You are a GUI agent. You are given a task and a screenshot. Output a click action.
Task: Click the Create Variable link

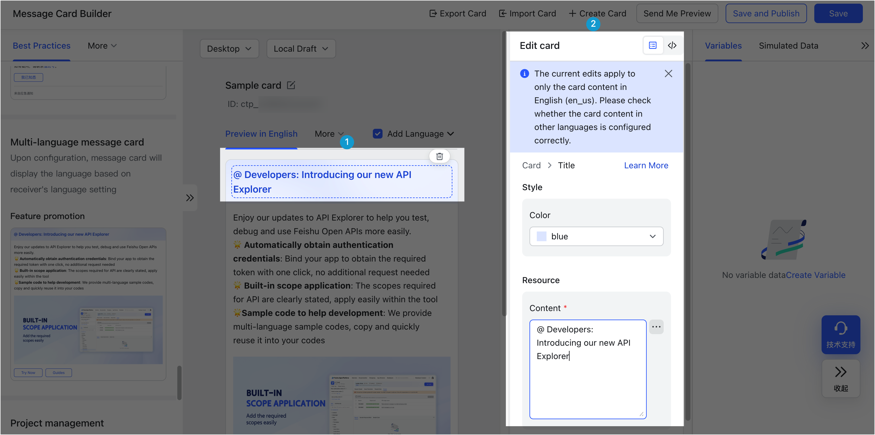pos(815,275)
